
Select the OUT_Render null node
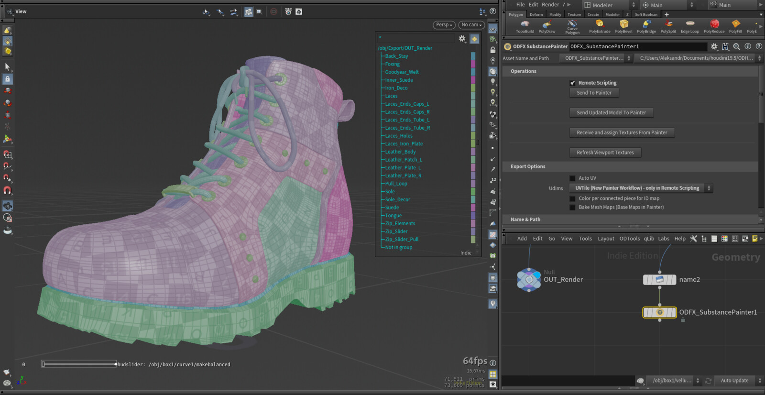pyautogui.click(x=529, y=280)
